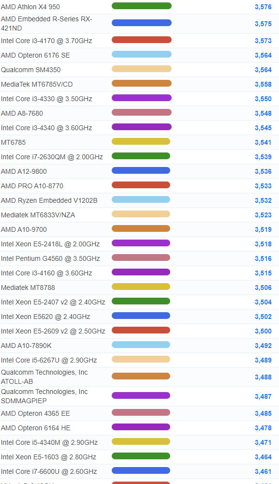Image resolution: width=279 pixels, height=484 pixels.
Task: Open AMD Opteron 6176 SE page
Action: [35, 55]
